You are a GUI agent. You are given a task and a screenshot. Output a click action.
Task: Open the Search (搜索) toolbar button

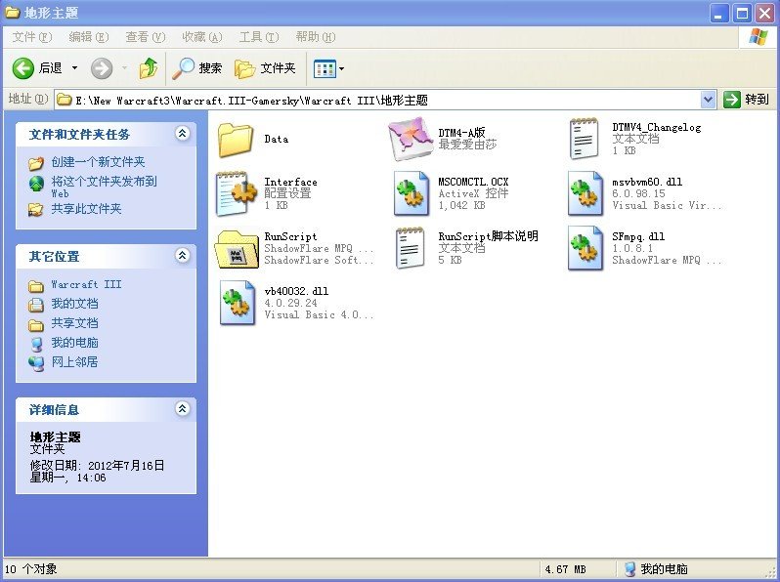pos(197,68)
